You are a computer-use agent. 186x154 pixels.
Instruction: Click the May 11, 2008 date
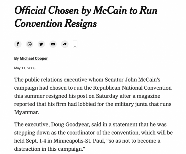click(25, 68)
